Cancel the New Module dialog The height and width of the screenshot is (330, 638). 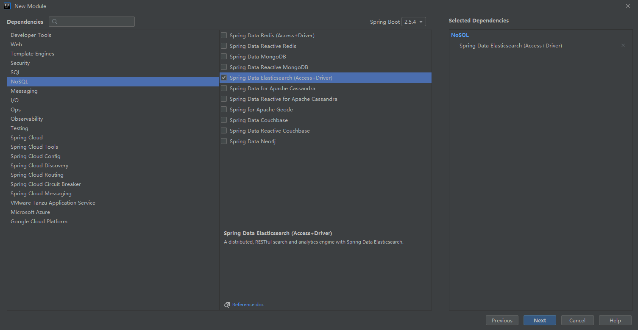[577, 320]
